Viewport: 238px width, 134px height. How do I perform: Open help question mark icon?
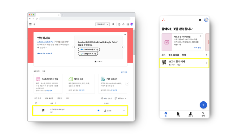tap(119, 24)
